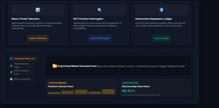Click the 99.42% security score value

[x=129, y=91]
